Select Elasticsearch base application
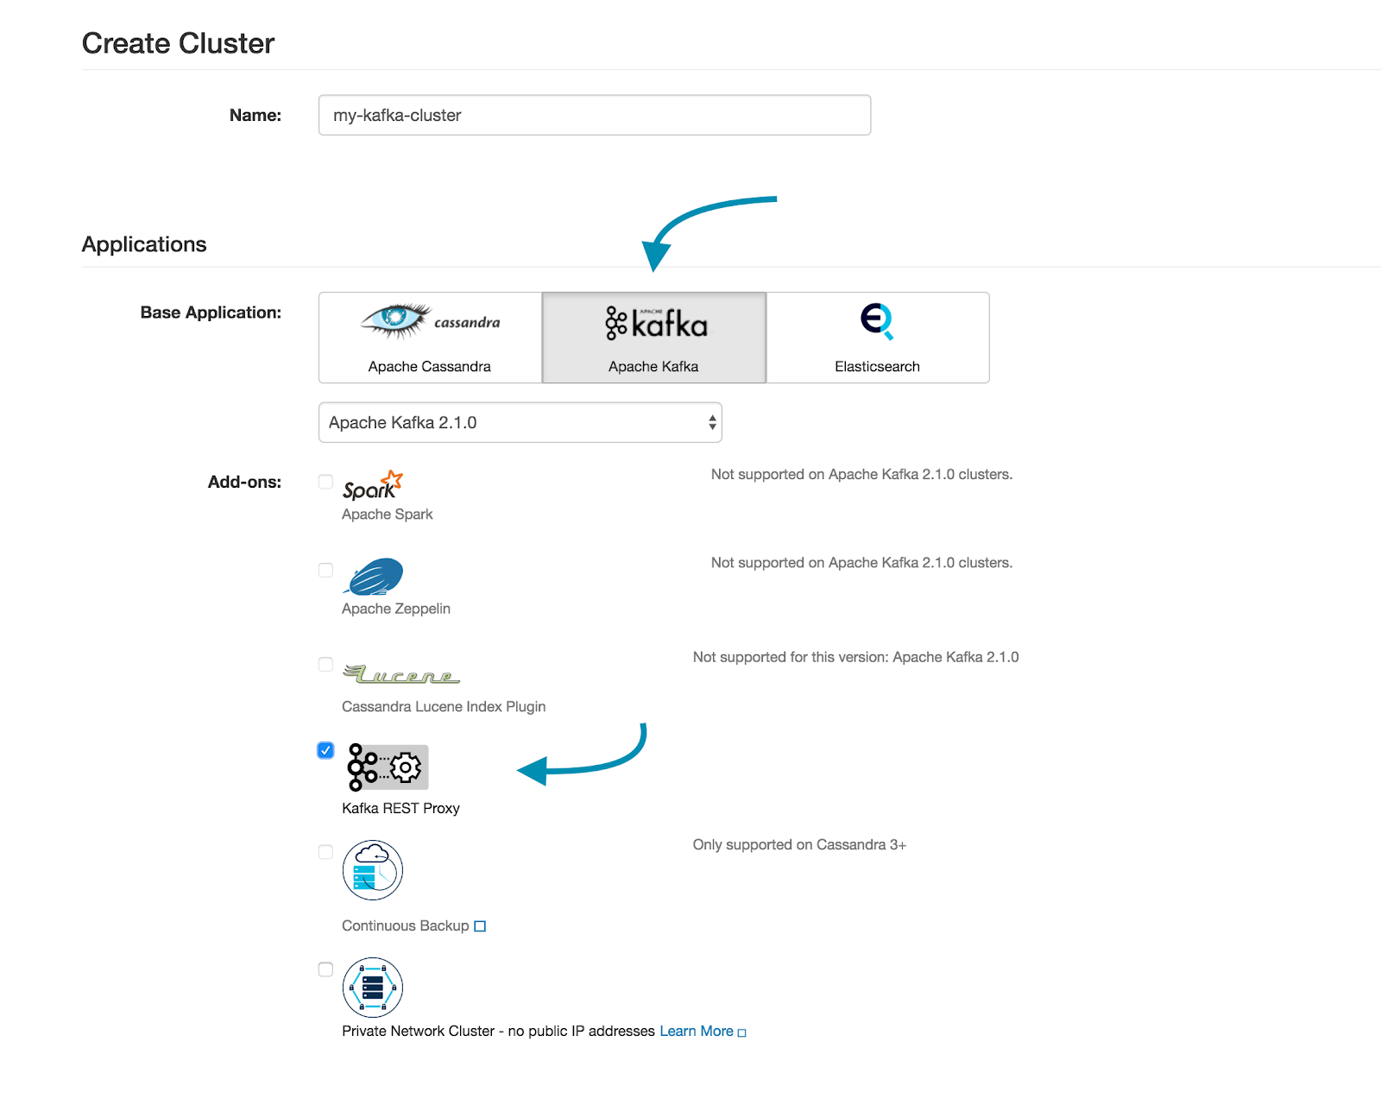1381x1111 pixels. (878, 338)
